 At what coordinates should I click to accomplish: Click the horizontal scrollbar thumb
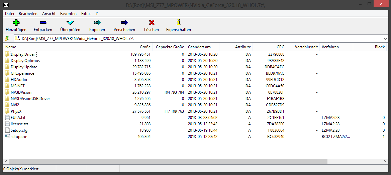tap(167, 161)
